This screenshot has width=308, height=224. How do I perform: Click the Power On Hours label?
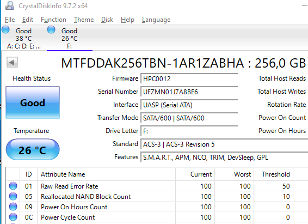(282, 131)
